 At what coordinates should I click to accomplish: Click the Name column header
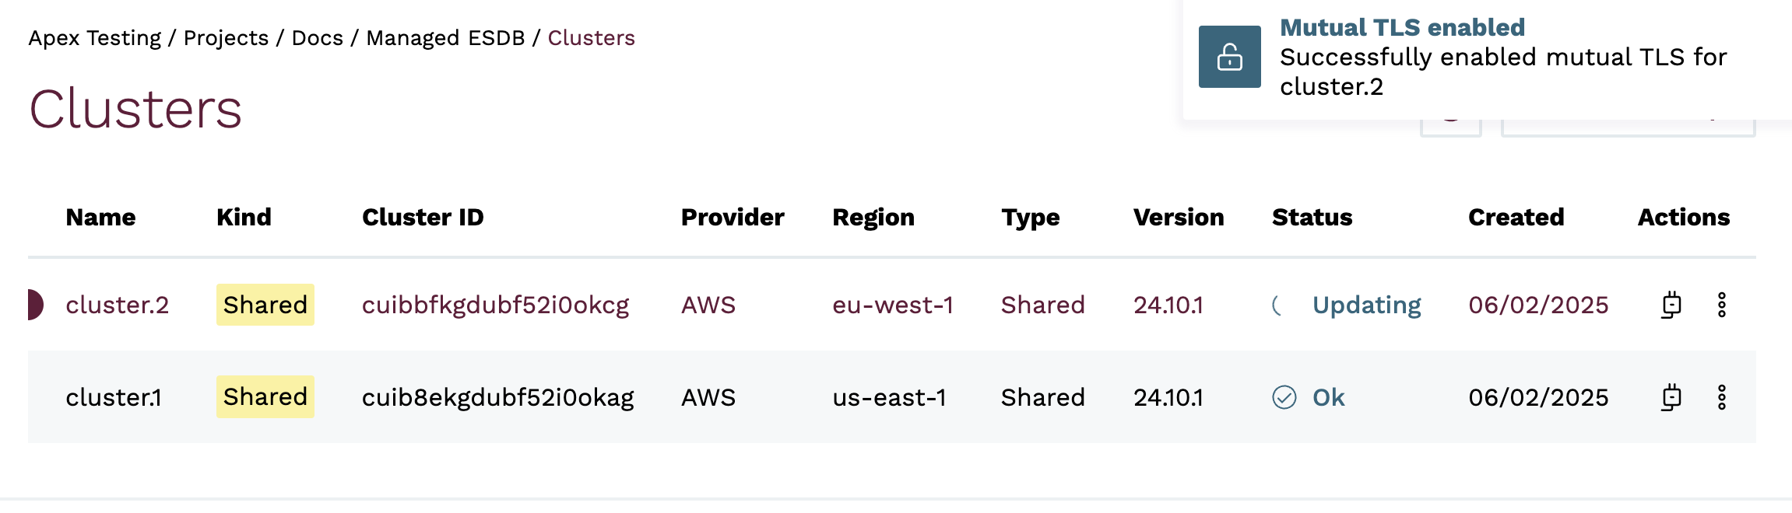point(100,217)
